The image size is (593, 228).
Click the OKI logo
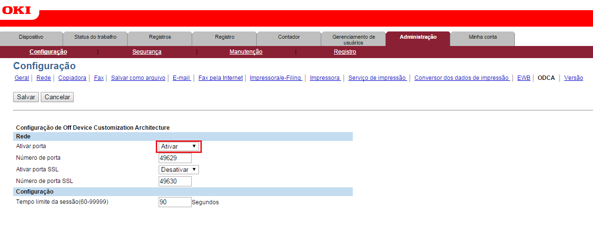click(16, 10)
